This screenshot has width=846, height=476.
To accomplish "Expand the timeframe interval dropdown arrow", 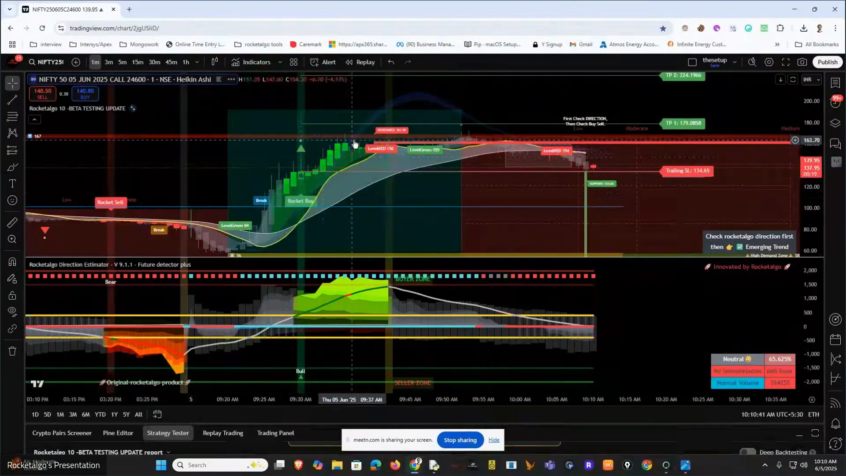I will pyautogui.click(x=197, y=62).
